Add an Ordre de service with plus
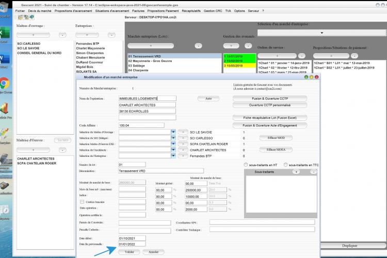 277,56
